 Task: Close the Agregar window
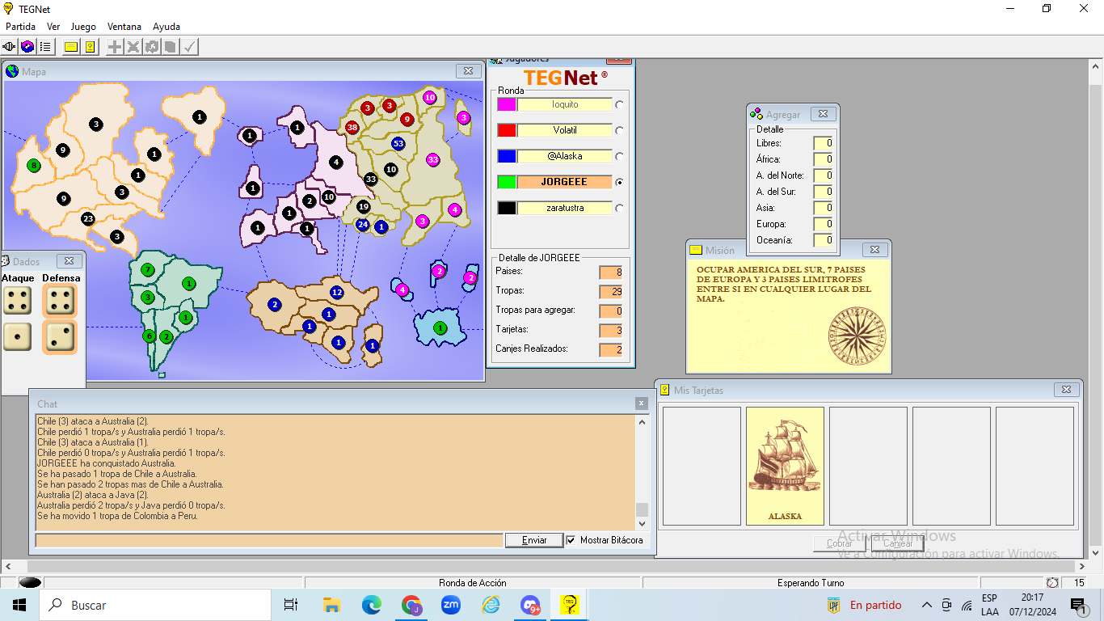coord(822,114)
